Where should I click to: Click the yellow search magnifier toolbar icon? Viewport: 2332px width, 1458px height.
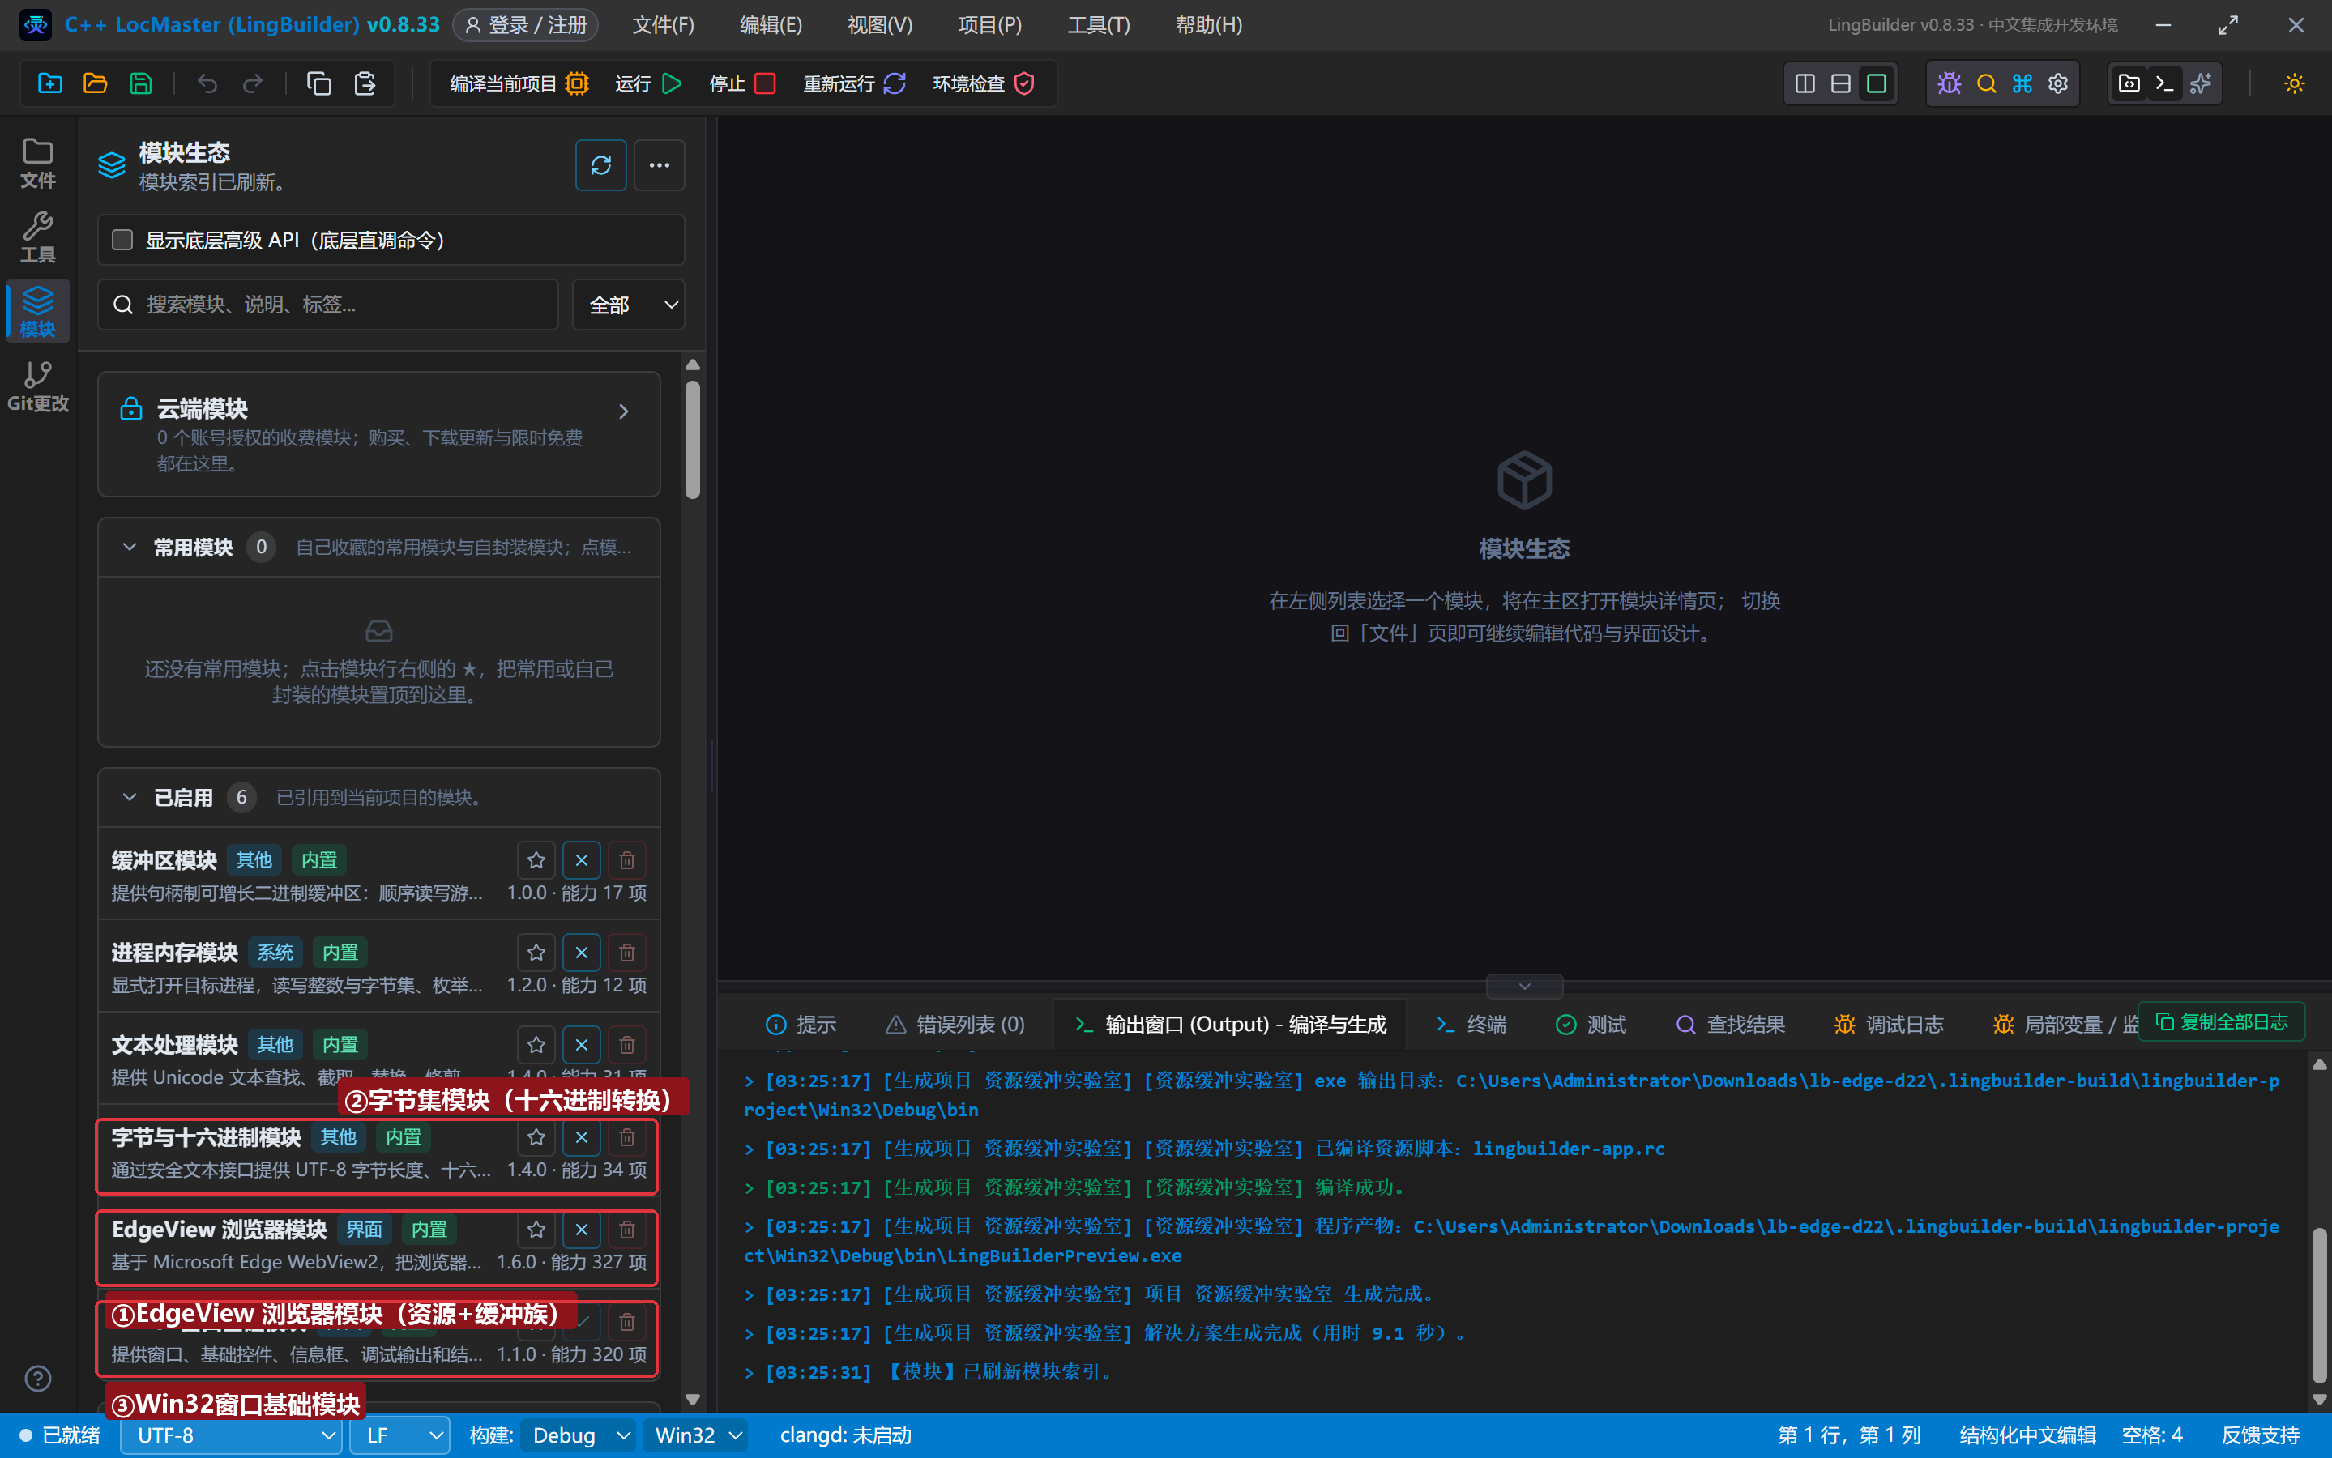click(x=1986, y=84)
